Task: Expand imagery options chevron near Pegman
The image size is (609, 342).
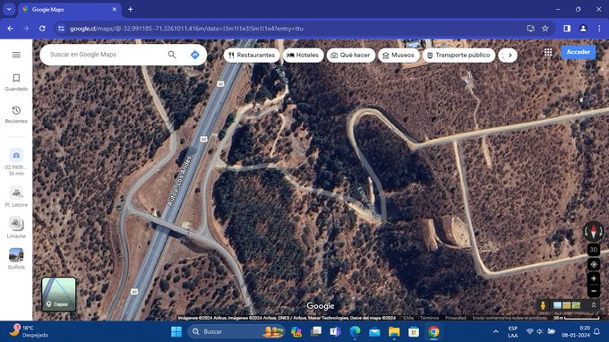Action: click(x=594, y=305)
